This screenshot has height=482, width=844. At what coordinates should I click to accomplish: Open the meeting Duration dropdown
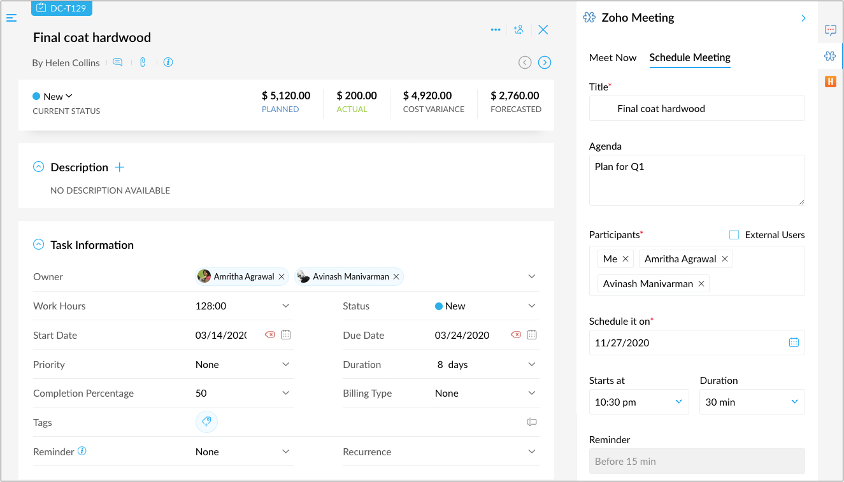tap(794, 402)
